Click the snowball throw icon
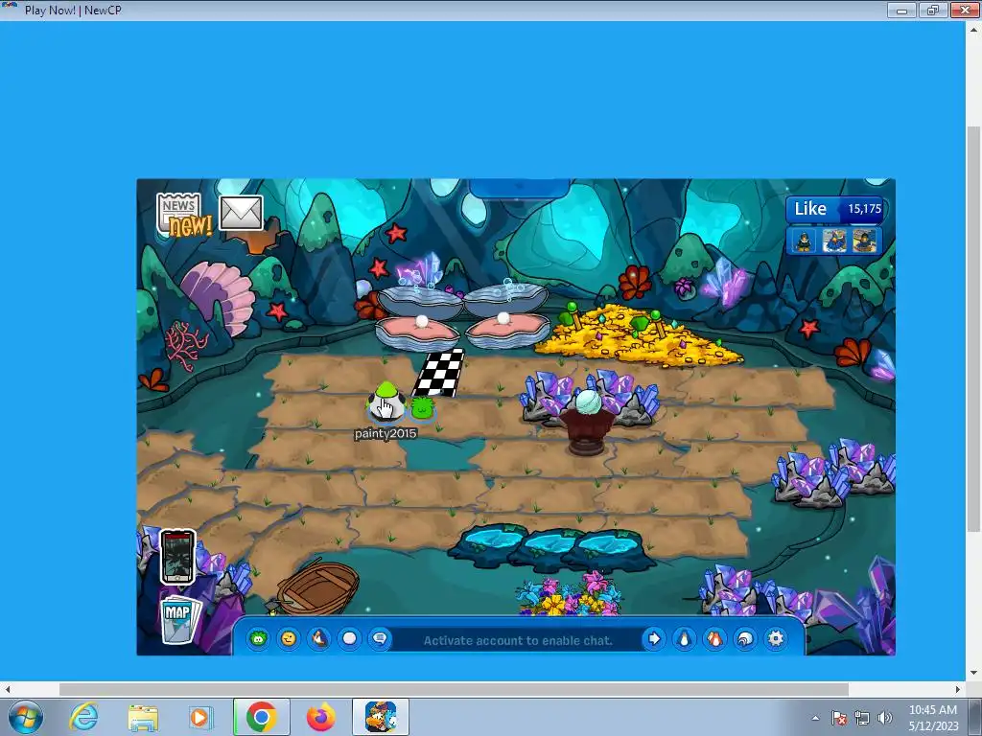The image size is (982, 736). (349, 638)
